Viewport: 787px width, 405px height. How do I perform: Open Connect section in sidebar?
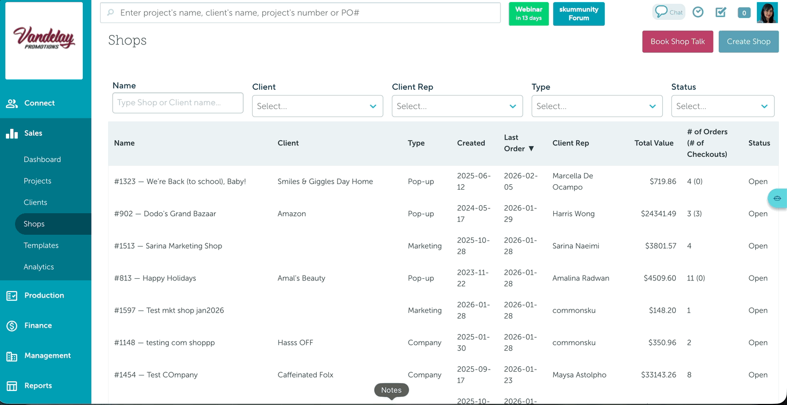click(39, 103)
